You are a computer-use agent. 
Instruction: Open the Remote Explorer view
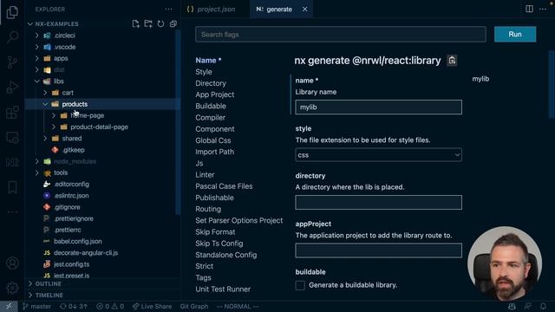coord(12,137)
